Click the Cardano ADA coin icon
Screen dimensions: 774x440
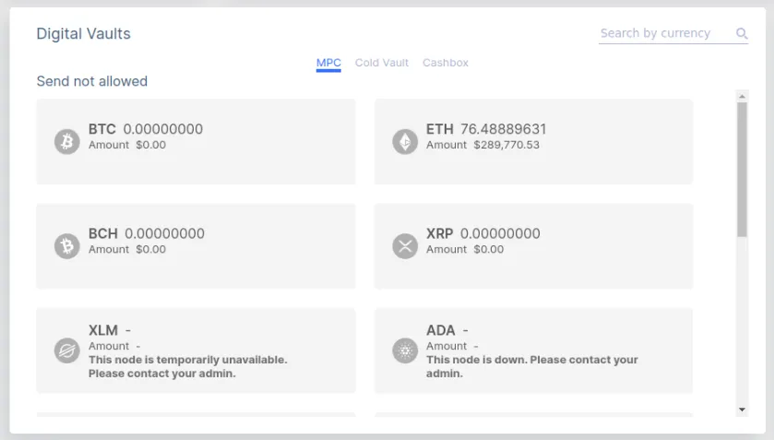click(x=405, y=351)
